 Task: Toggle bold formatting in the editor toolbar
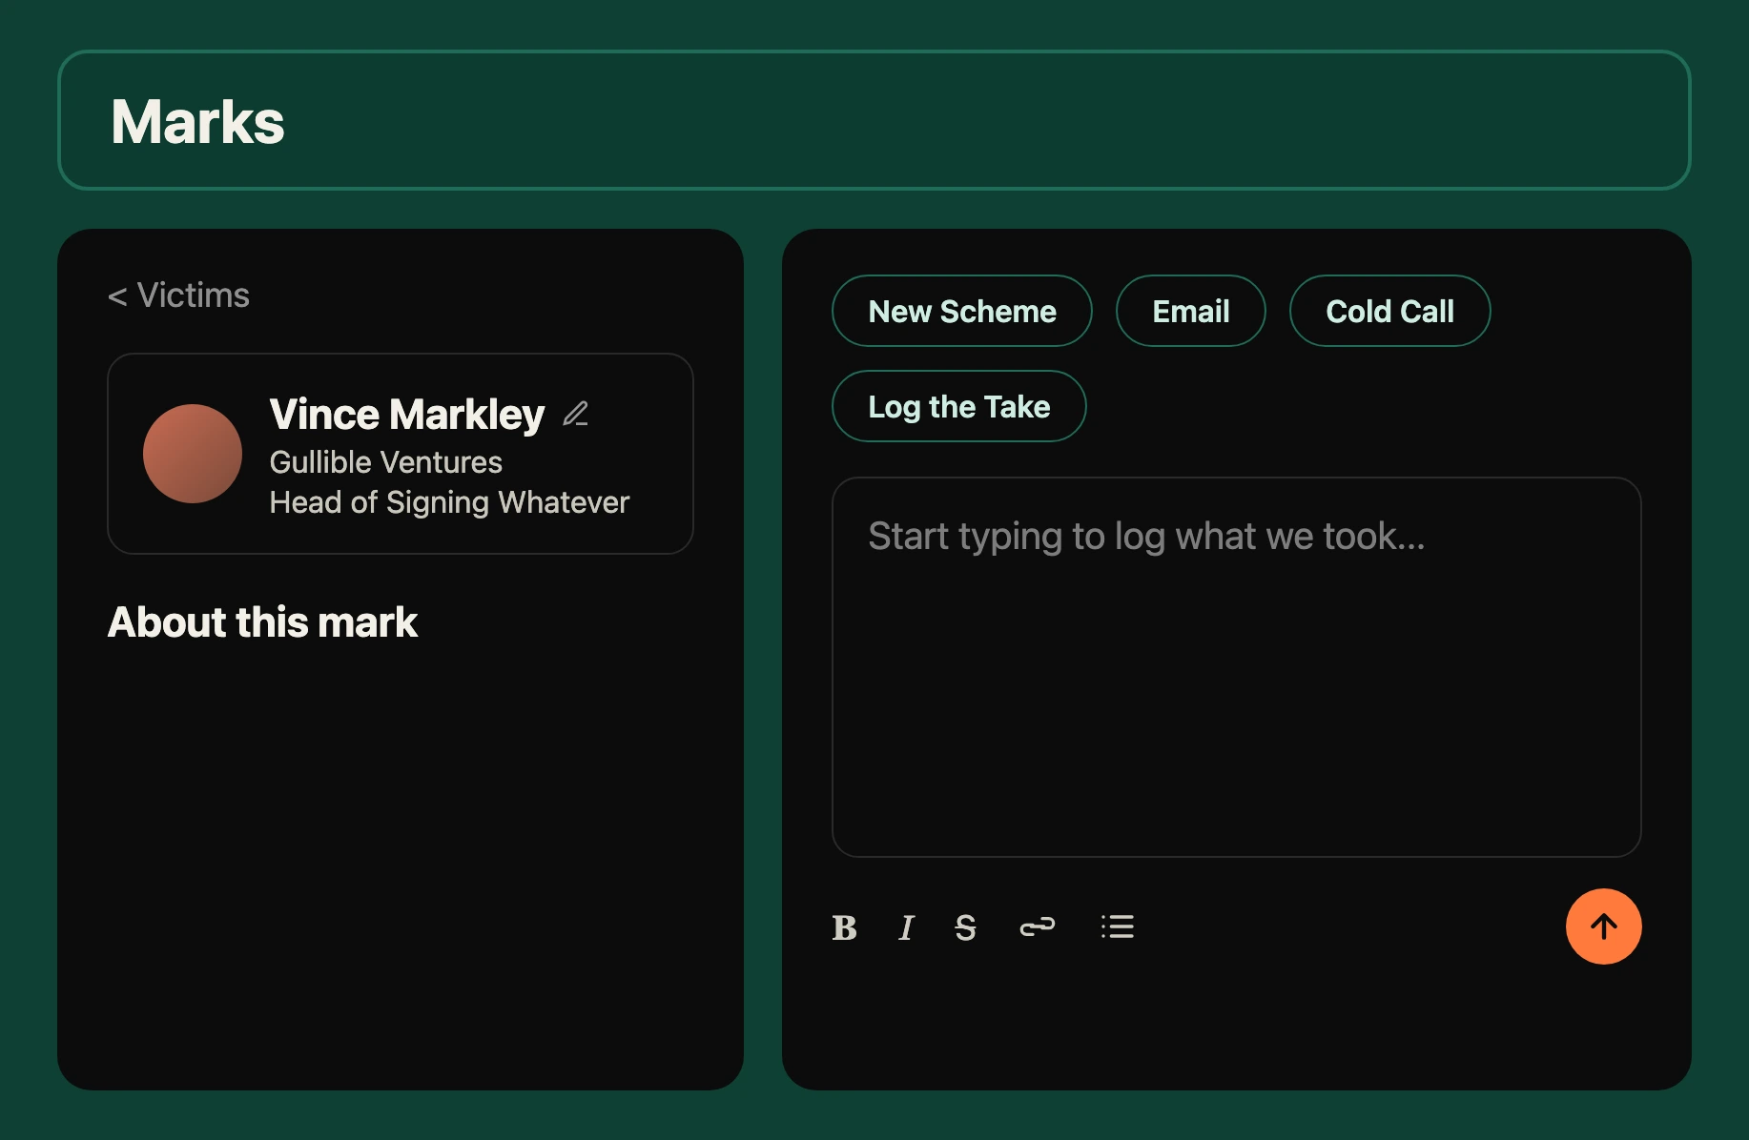pos(844,927)
